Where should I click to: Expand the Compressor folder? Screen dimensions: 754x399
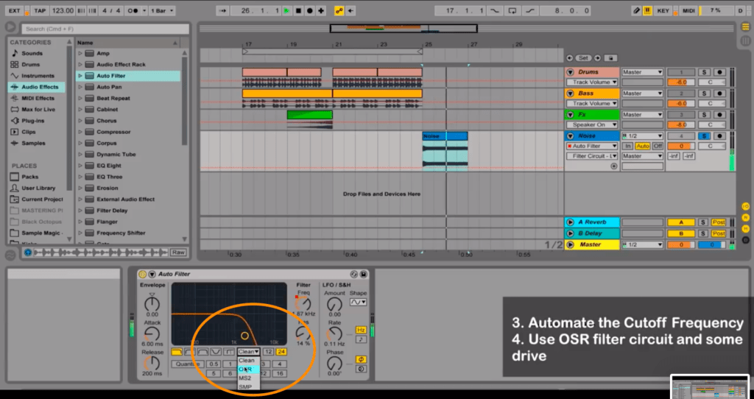80,132
